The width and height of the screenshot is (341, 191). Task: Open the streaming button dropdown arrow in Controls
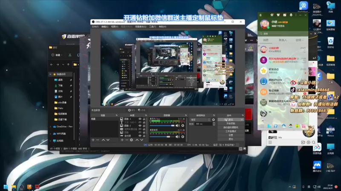point(242,120)
